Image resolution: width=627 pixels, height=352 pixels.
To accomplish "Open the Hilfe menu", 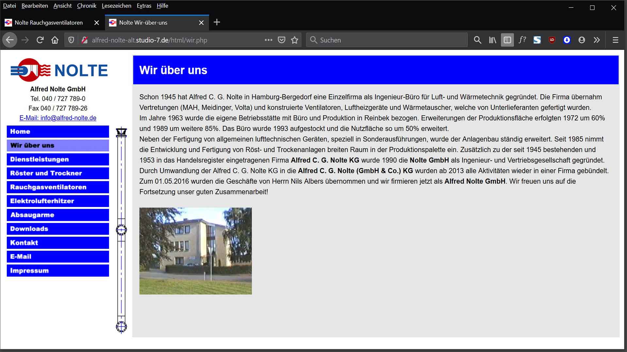I will pyautogui.click(x=162, y=6).
